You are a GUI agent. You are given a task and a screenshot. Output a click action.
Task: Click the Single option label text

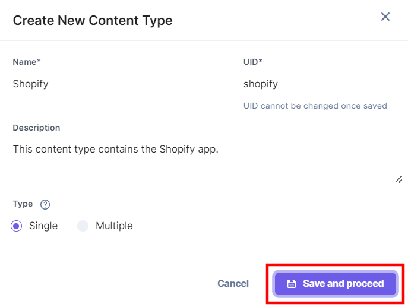pos(43,226)
